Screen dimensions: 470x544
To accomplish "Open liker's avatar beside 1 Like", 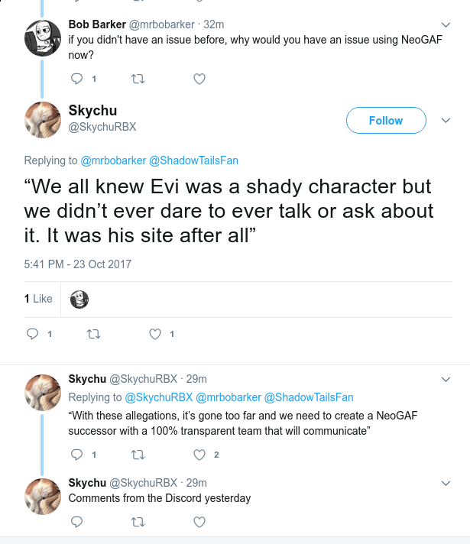I will pos(79,299).
